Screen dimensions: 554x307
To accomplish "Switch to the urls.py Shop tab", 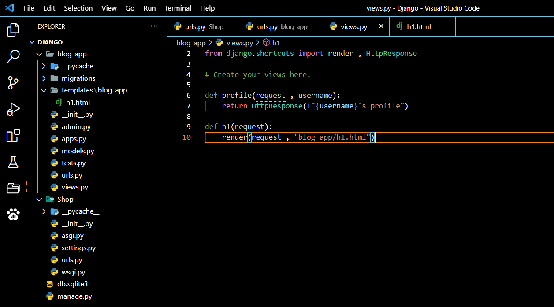I will point(203,26).
